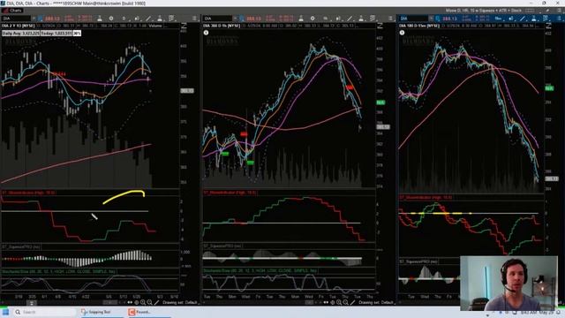Zoom out on the left chart via magnifier

tap(149, 302)
